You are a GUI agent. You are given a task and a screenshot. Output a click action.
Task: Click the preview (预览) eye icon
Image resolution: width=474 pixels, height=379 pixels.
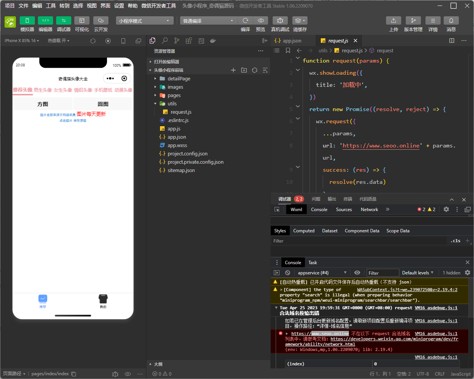click(x=261, y=20)
